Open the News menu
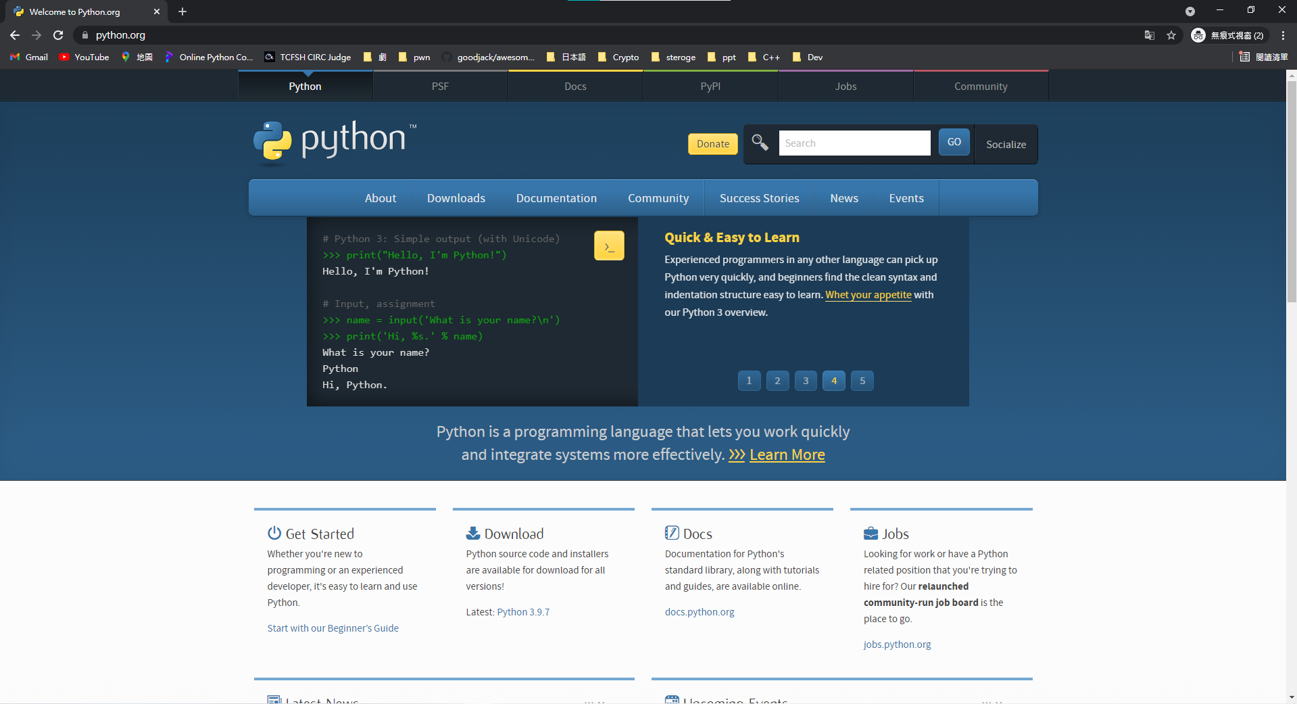 tap(844, 198)
